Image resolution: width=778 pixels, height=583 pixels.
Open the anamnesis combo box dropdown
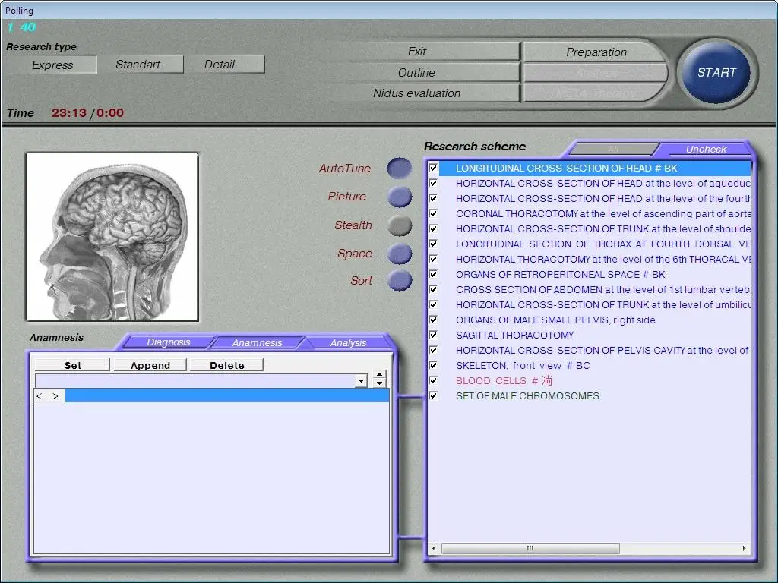pos(361,380)
